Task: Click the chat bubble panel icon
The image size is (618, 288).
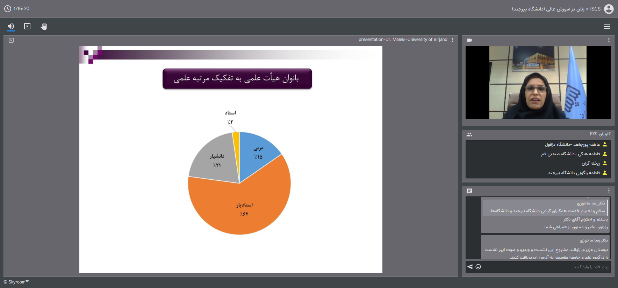Action: 469,191
